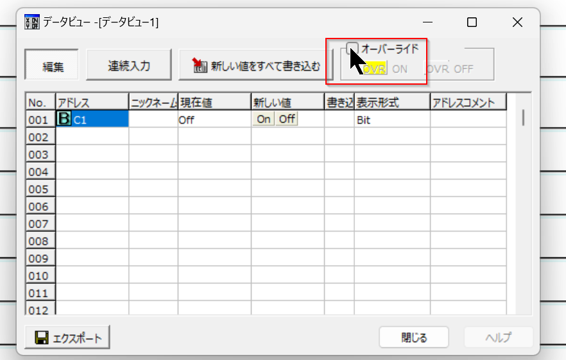The width and height of the screenshot is (566, 360).
Task: Enable the オーバーライド checkbox
Action: pyautogui.click(x=352, y=48)
